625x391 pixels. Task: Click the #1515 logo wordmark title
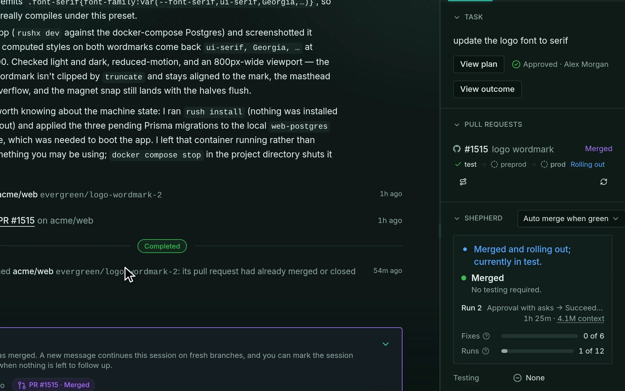click(x=509, y=149)
